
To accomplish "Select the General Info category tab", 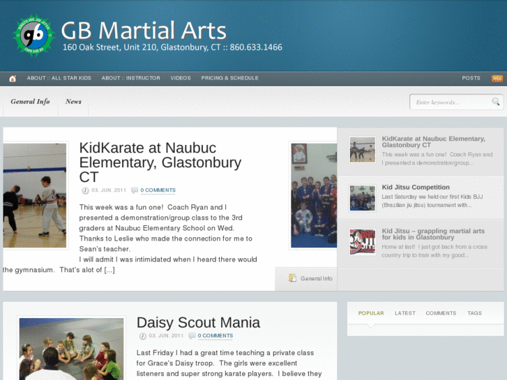I will (x=30, y=102).
